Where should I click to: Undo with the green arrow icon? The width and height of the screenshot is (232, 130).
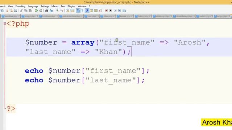[x=36, y=10]
